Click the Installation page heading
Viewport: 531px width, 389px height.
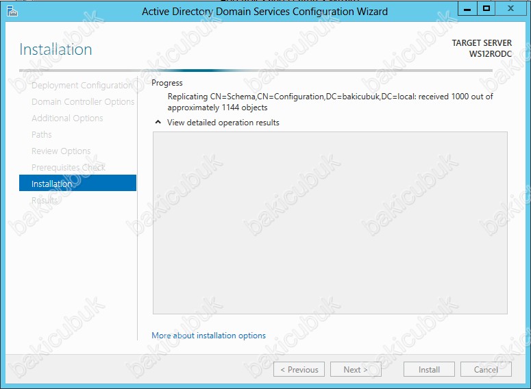tap(55, 49)
